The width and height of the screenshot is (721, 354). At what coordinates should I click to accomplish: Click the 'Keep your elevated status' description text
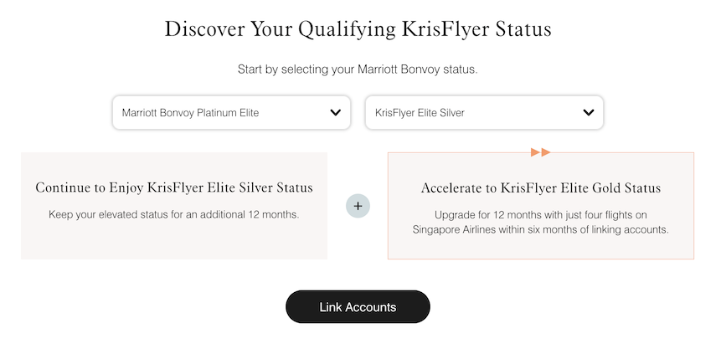(174, 214)
